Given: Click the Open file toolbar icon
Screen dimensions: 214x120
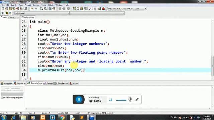Looking at the screenshot, I should 6,9.
